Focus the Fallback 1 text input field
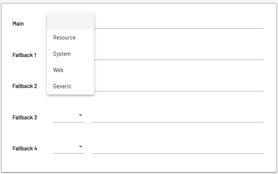This screenshot has height=174, width=278. (x=178, y=55)
